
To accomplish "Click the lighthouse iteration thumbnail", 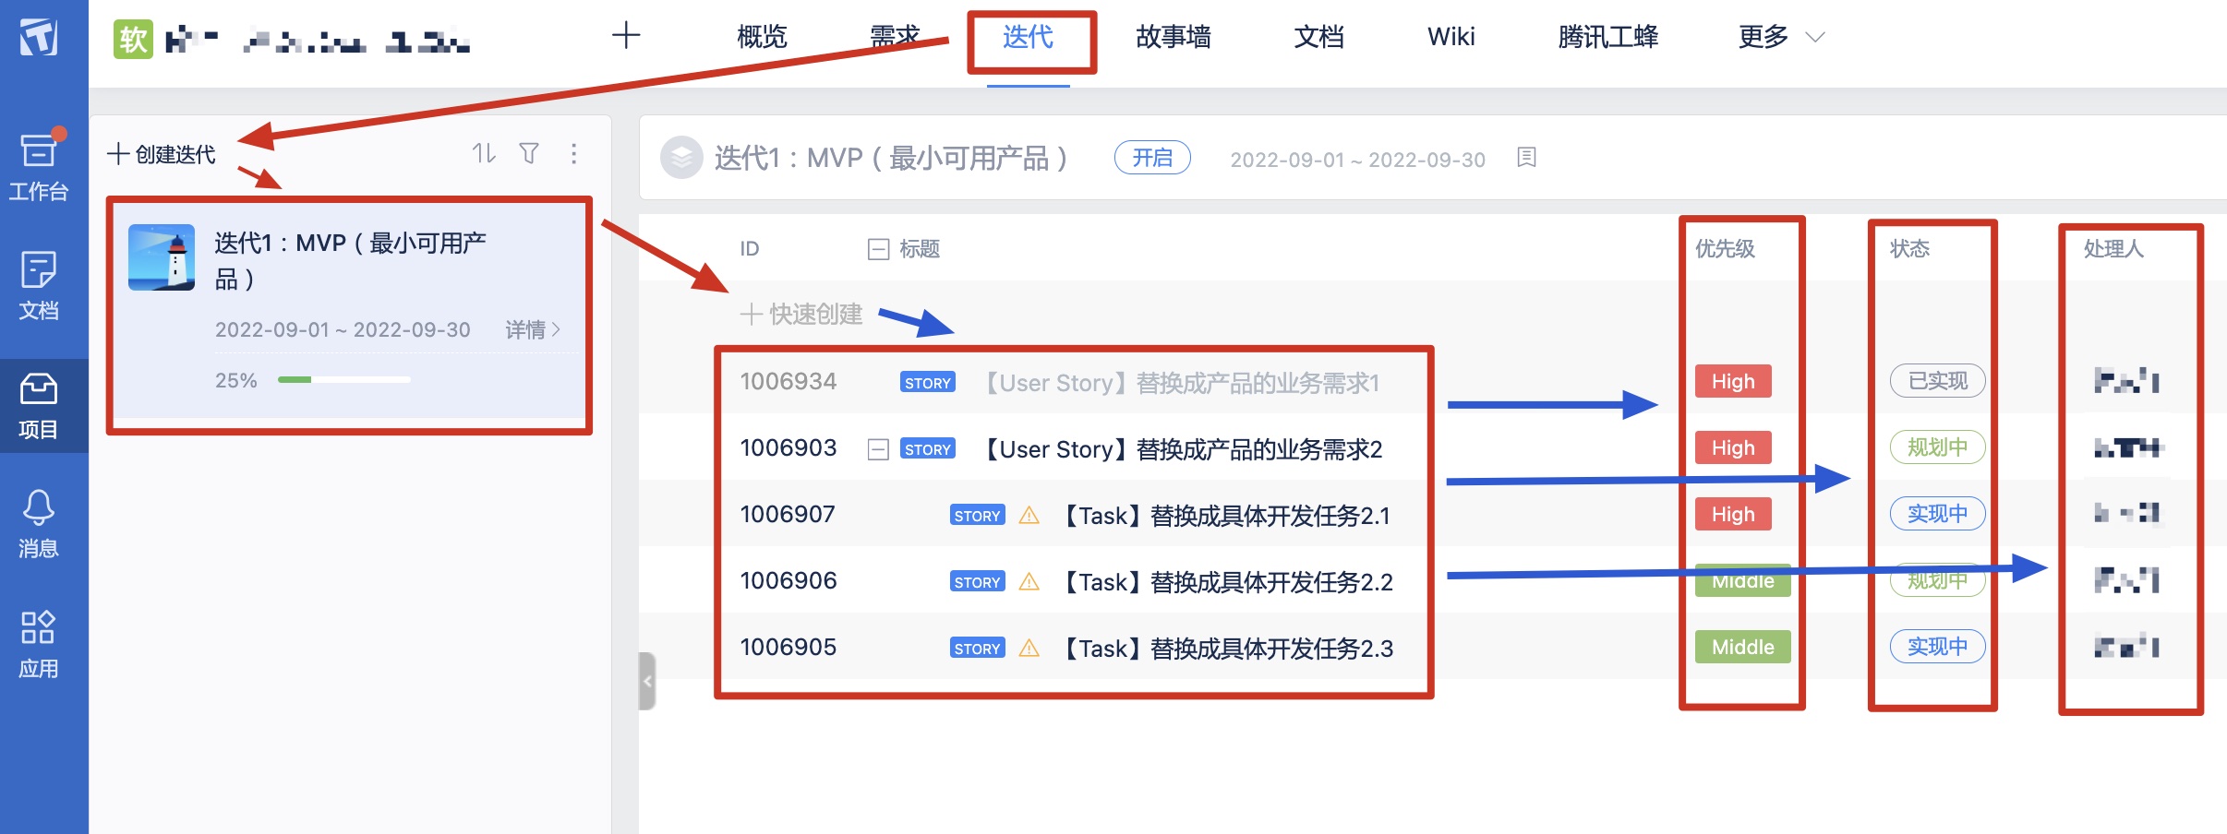I will click(x=162, y=257).
